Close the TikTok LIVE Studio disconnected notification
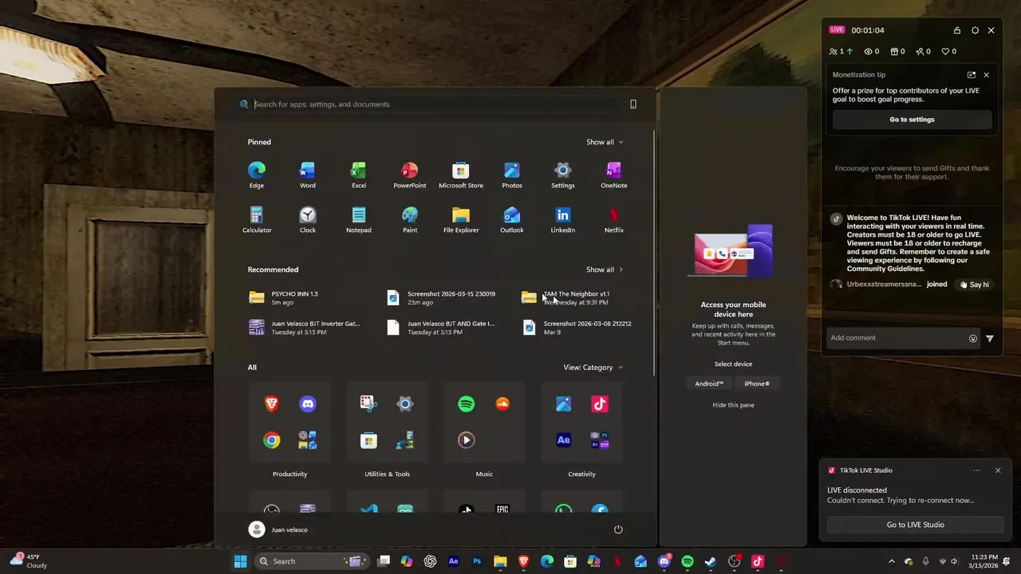 click(x=998, y=470)
